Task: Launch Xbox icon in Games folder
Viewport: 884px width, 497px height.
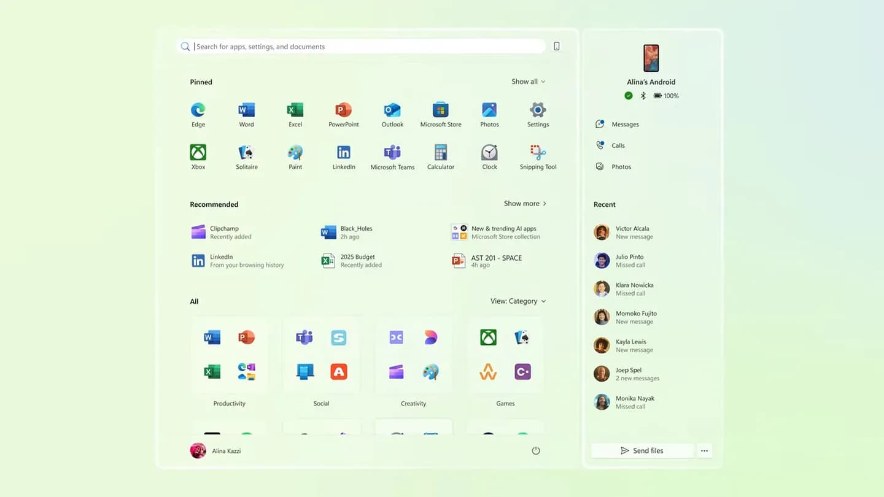Action: pos(488,337)
